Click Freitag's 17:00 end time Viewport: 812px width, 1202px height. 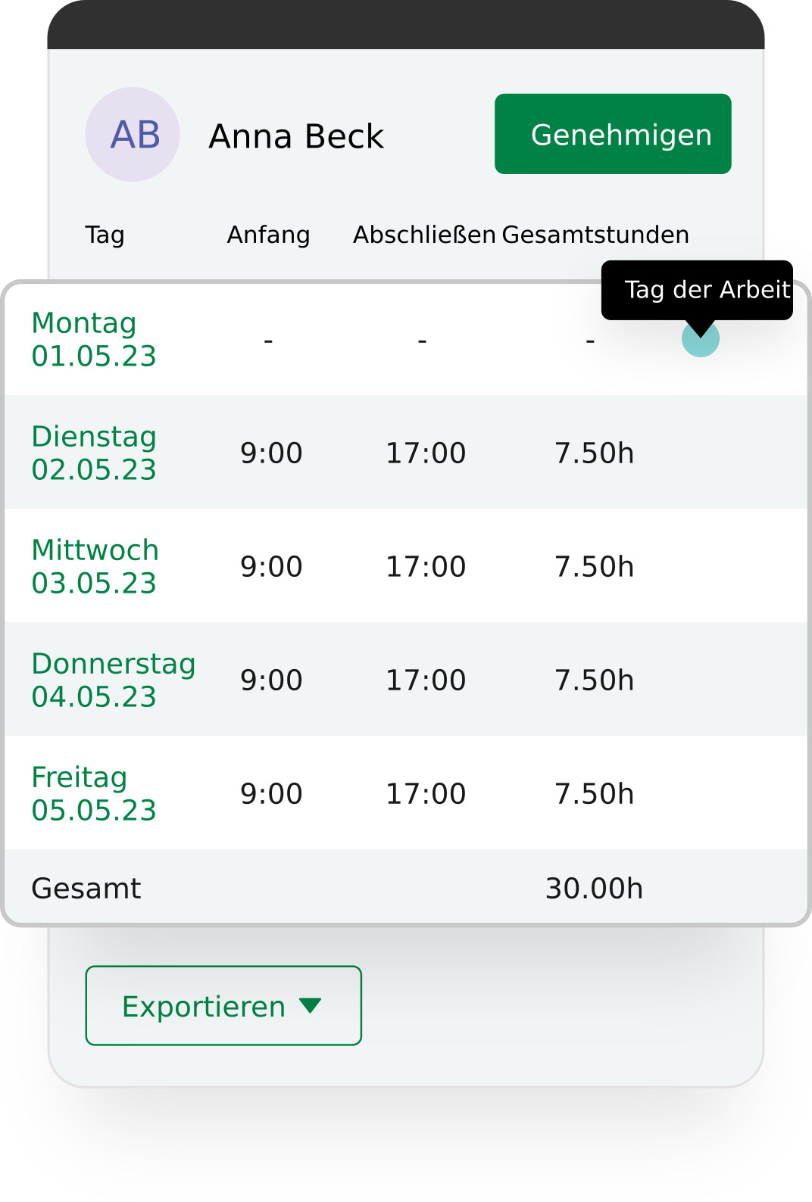426,794
